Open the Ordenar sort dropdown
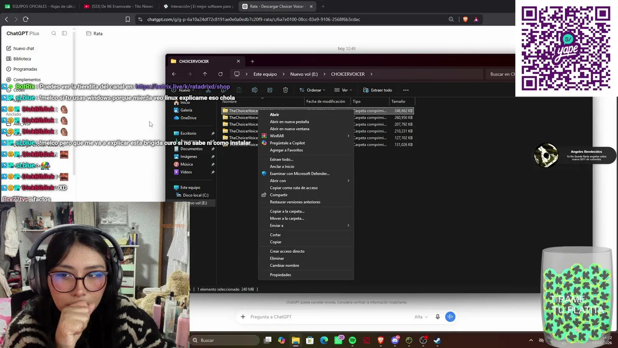 (x=312, y=90)
